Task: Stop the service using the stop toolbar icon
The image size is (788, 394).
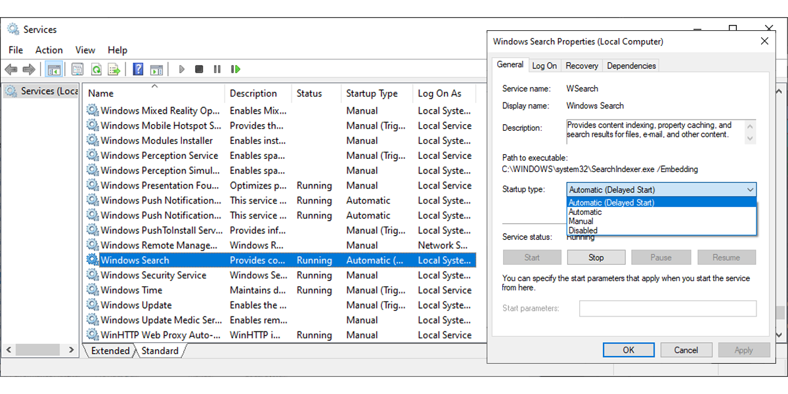Action: coord(198,69)
